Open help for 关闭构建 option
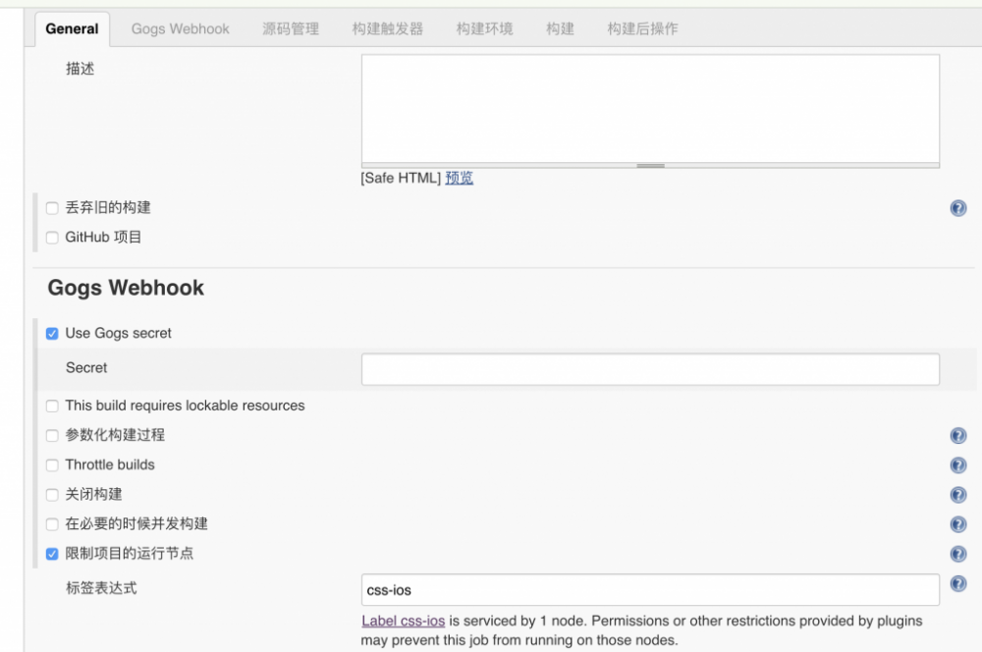The height and width of the screenshot is (652, 982). coord(957,494)
